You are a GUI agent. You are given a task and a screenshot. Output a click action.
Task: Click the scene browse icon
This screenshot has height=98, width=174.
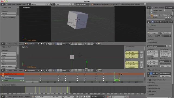(x=52, y=4)
